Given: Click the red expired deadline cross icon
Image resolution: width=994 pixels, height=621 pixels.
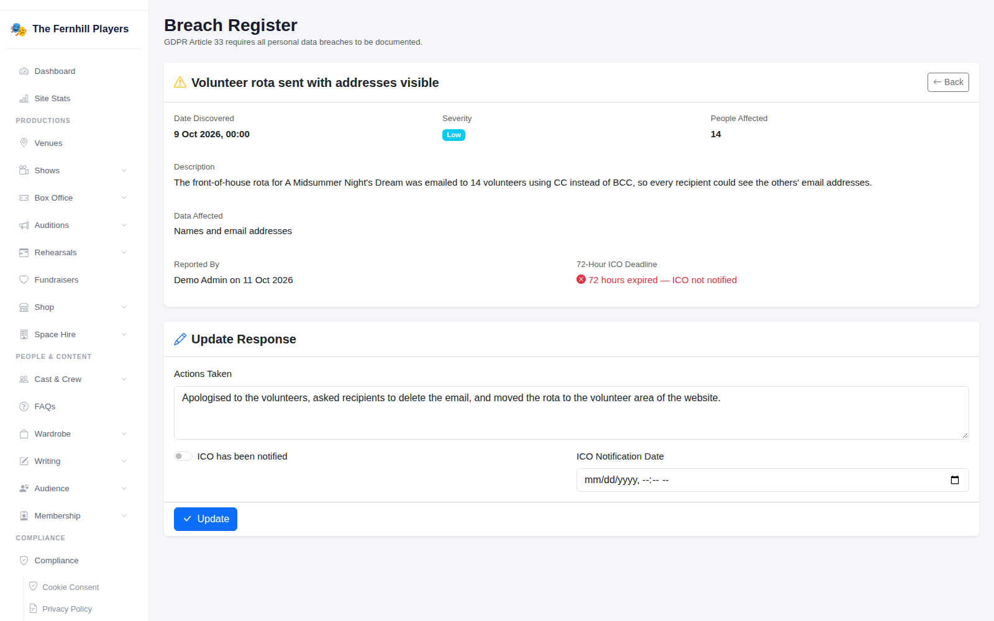Looking at the screenshot, I should point(581,279).
